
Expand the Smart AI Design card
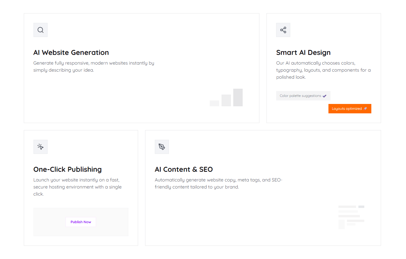323,68
